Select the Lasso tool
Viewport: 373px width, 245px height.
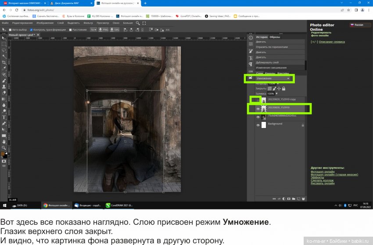point(4,50)
